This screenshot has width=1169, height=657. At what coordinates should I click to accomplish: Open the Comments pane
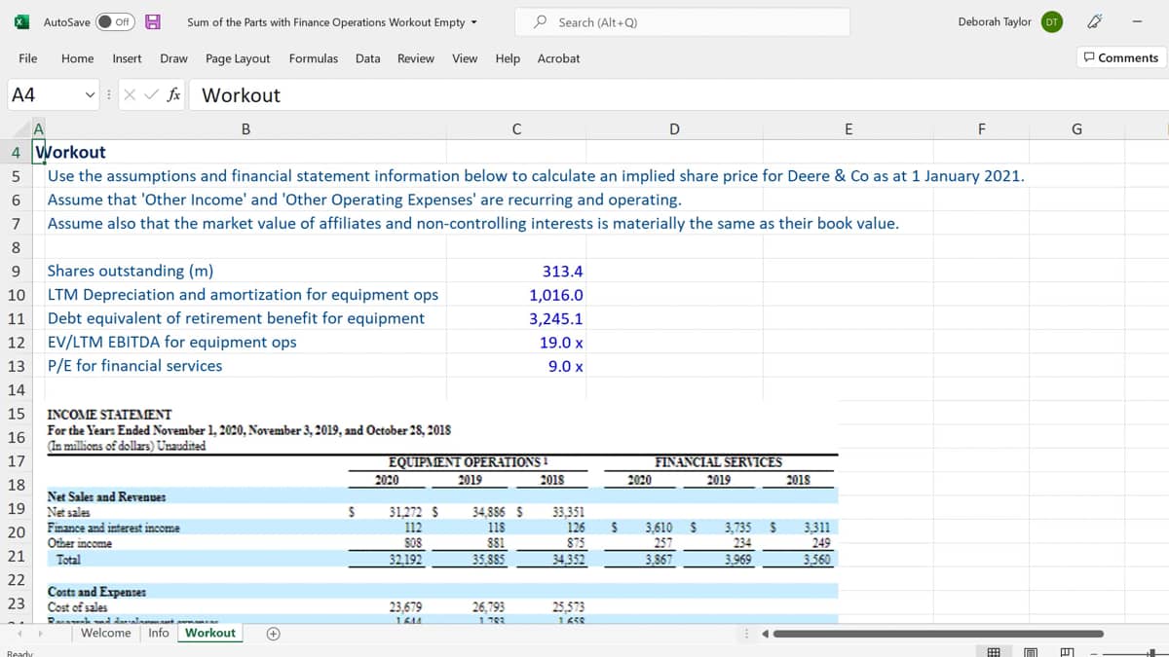[1120, 57]
